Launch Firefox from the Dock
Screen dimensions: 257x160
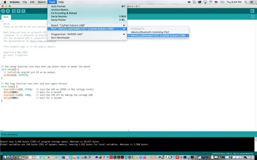pyautogui.click(x=15, y=157)
